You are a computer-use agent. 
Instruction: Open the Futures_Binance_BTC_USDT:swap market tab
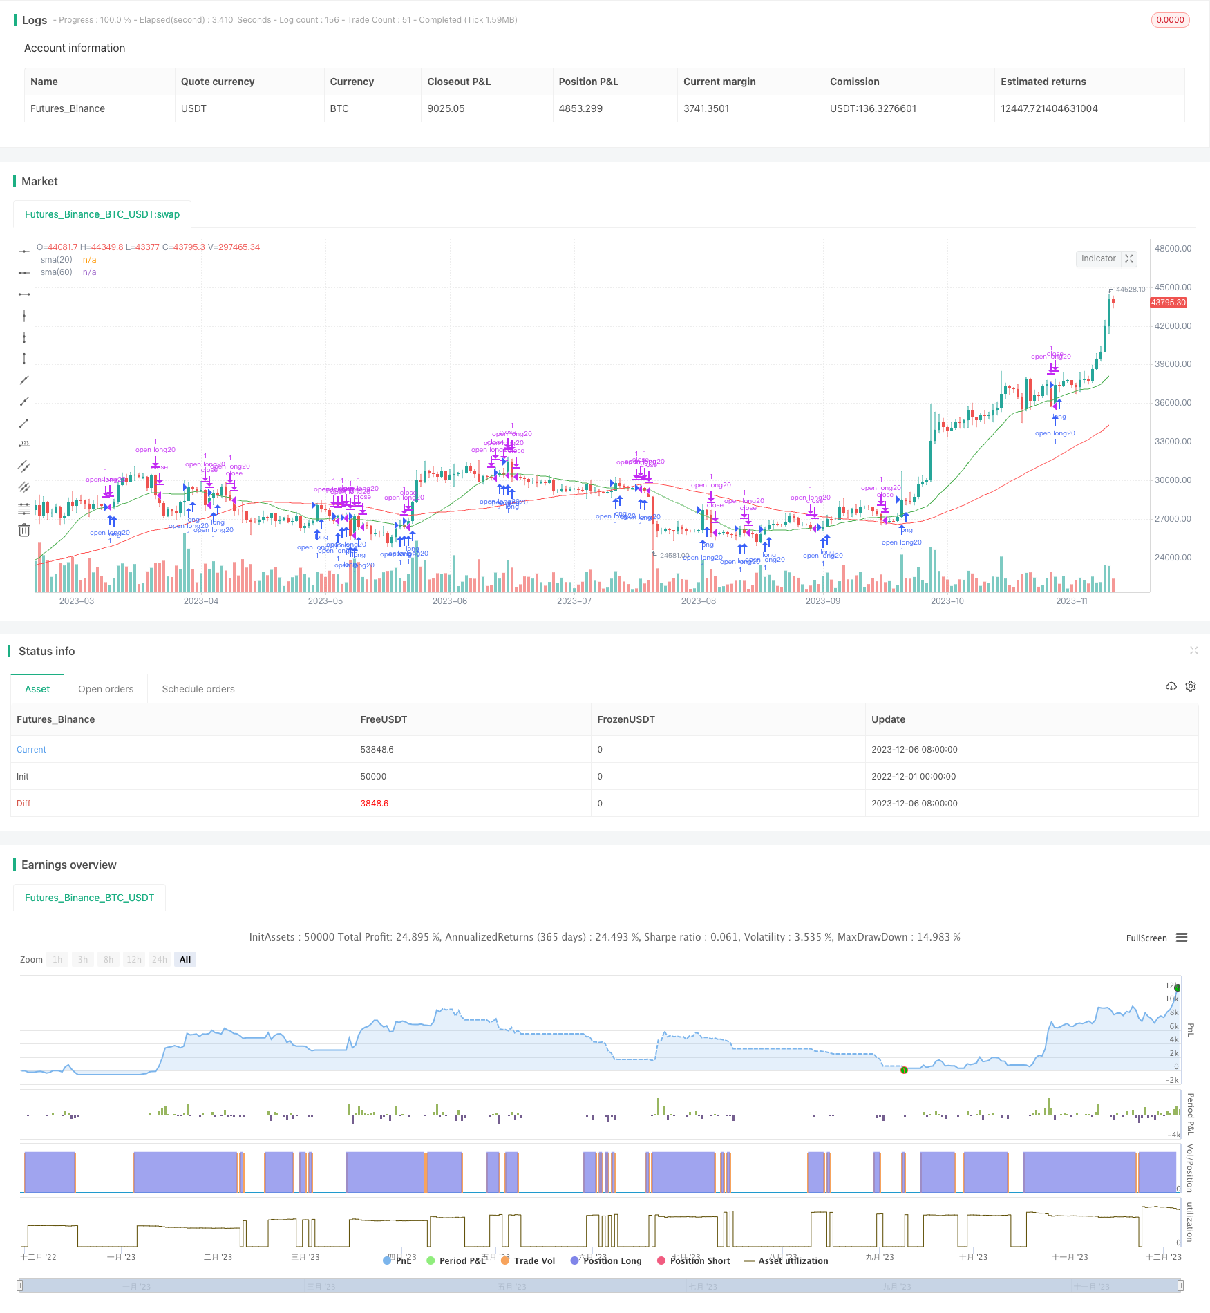(102, 214)
